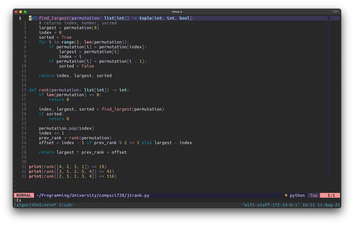
Task: Click the jtrank.py file path in statusline
Action: 92,195
